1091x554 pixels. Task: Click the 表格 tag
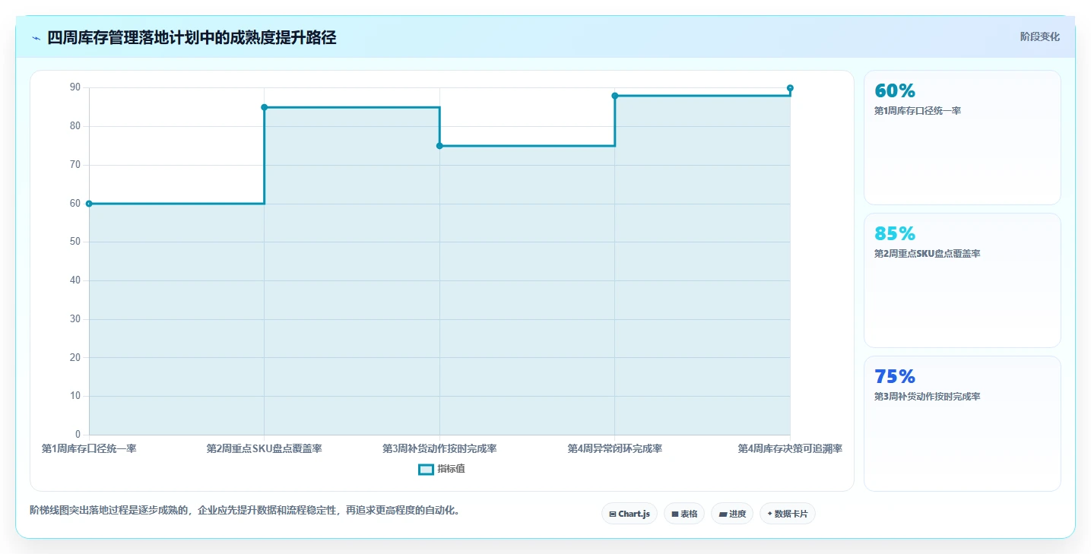[x=684, y=514]
